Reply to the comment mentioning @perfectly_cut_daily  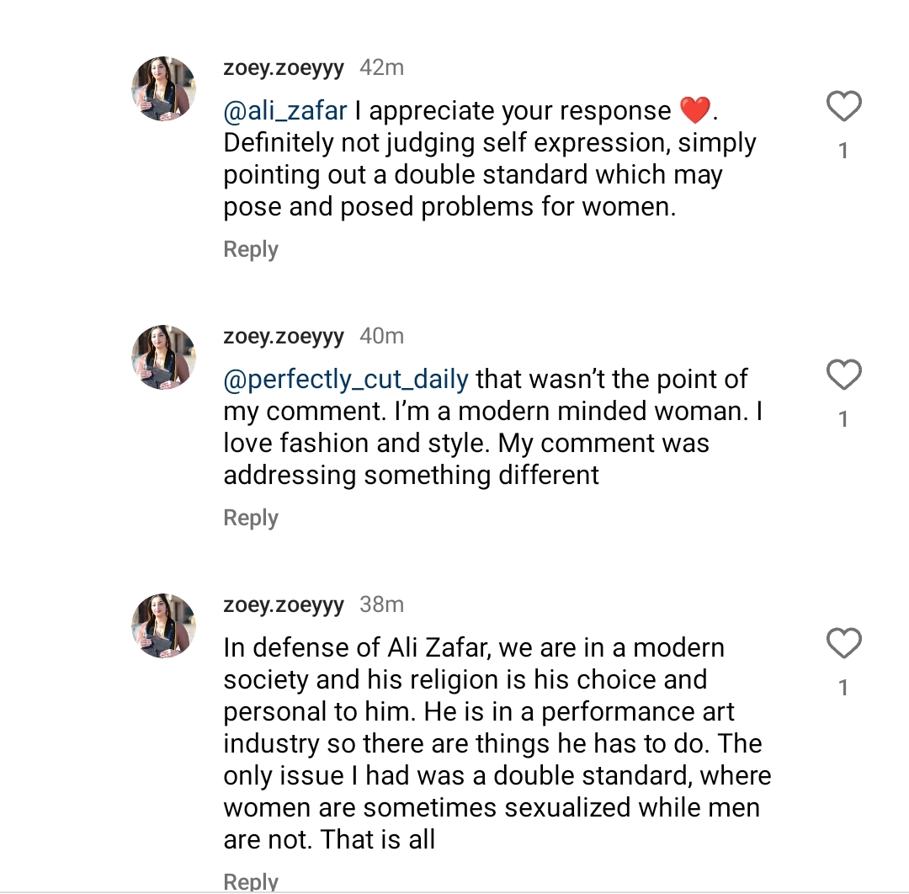point(251,518)
